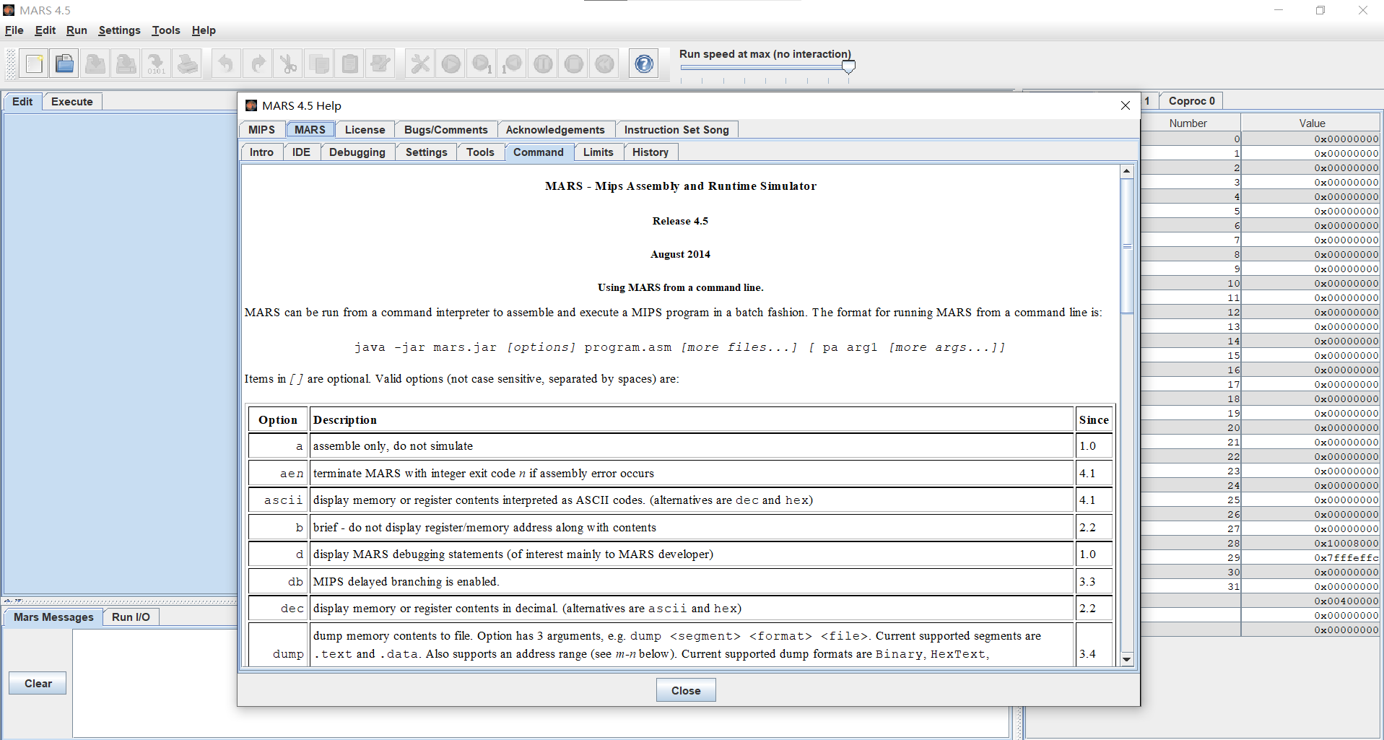Image resolution: width=1384 pixels, height=740 pixels.
Task: Open a file using the folder icon
Action: point(64,64)
